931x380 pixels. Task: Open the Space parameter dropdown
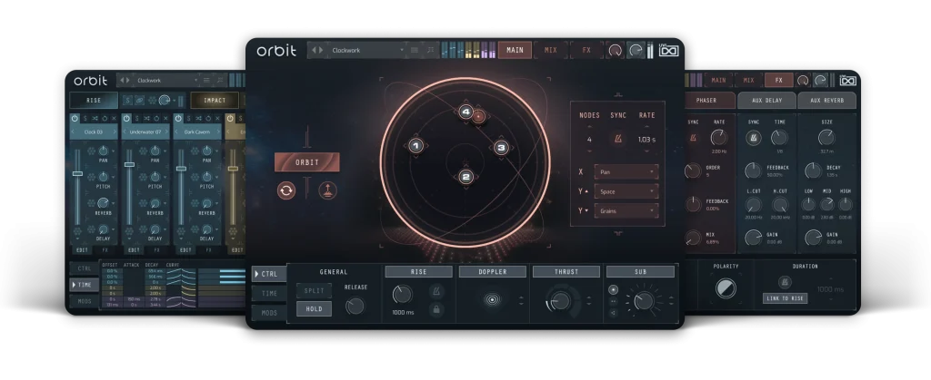coord(626,191)
